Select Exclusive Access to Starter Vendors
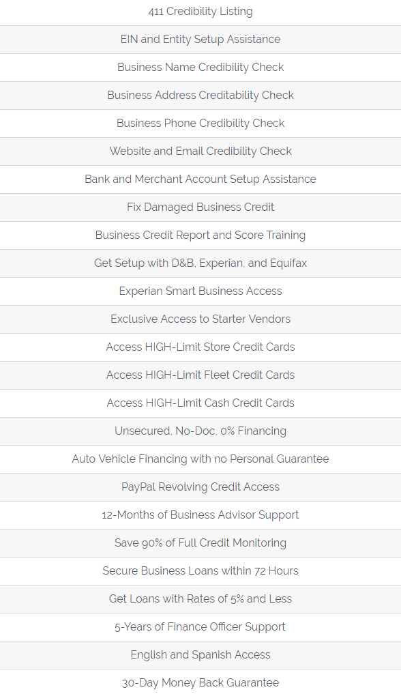The width and height of the screenshot is (401, 694). pos(200,319)
